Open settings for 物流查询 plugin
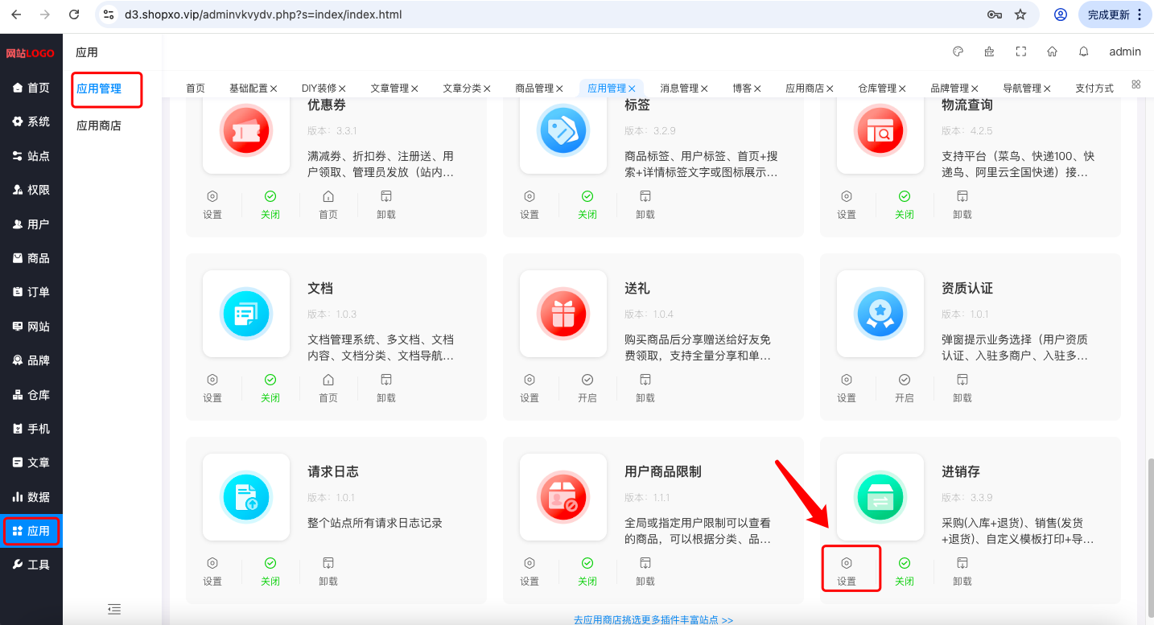 [x=847, y=205]
